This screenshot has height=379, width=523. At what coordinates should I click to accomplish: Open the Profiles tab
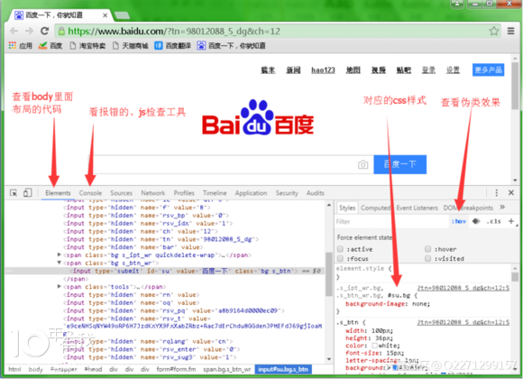point(184,193)
